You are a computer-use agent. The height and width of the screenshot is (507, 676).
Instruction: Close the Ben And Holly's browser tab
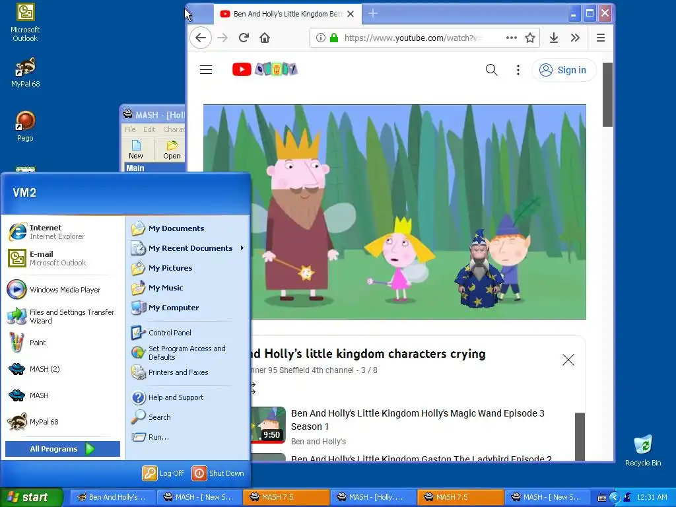tap(351, 14)
